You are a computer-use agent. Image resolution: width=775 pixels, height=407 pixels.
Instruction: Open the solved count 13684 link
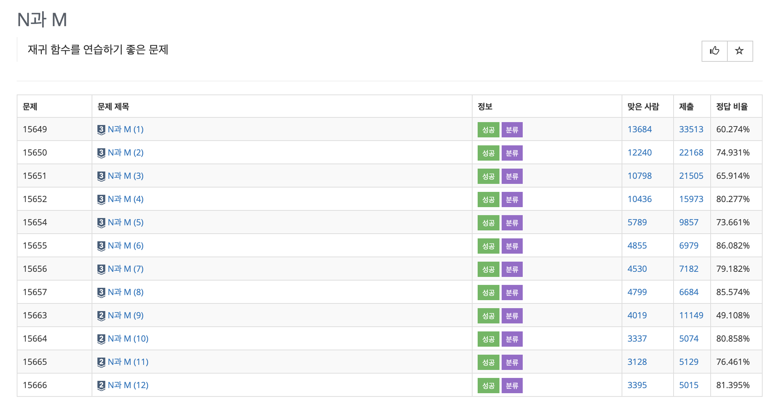[639, 129]
